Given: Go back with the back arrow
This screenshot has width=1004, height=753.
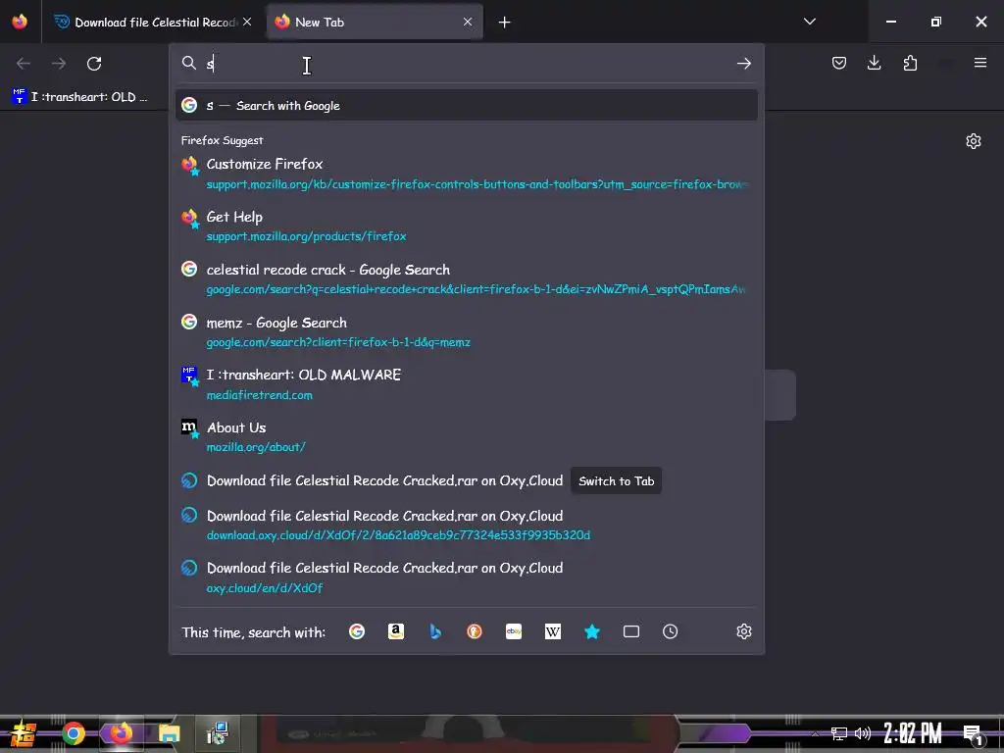Looking at the screenshot, I should pos(24,64).
